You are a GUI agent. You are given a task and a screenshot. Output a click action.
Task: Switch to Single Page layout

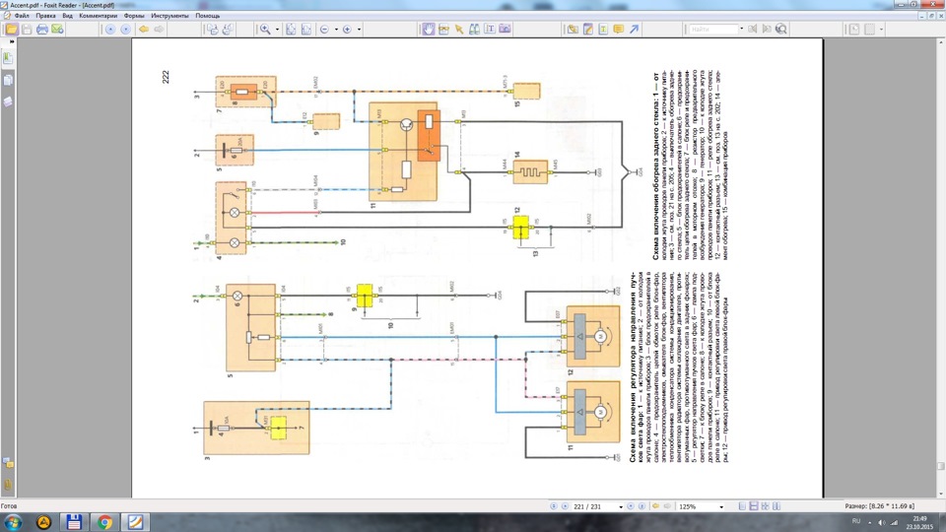[743, 506]
